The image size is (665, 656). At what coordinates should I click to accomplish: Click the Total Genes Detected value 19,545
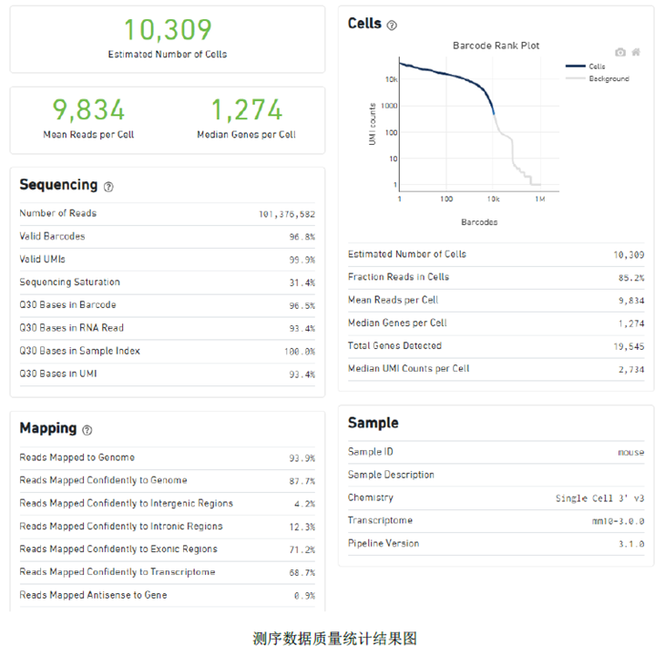point(629,347)
